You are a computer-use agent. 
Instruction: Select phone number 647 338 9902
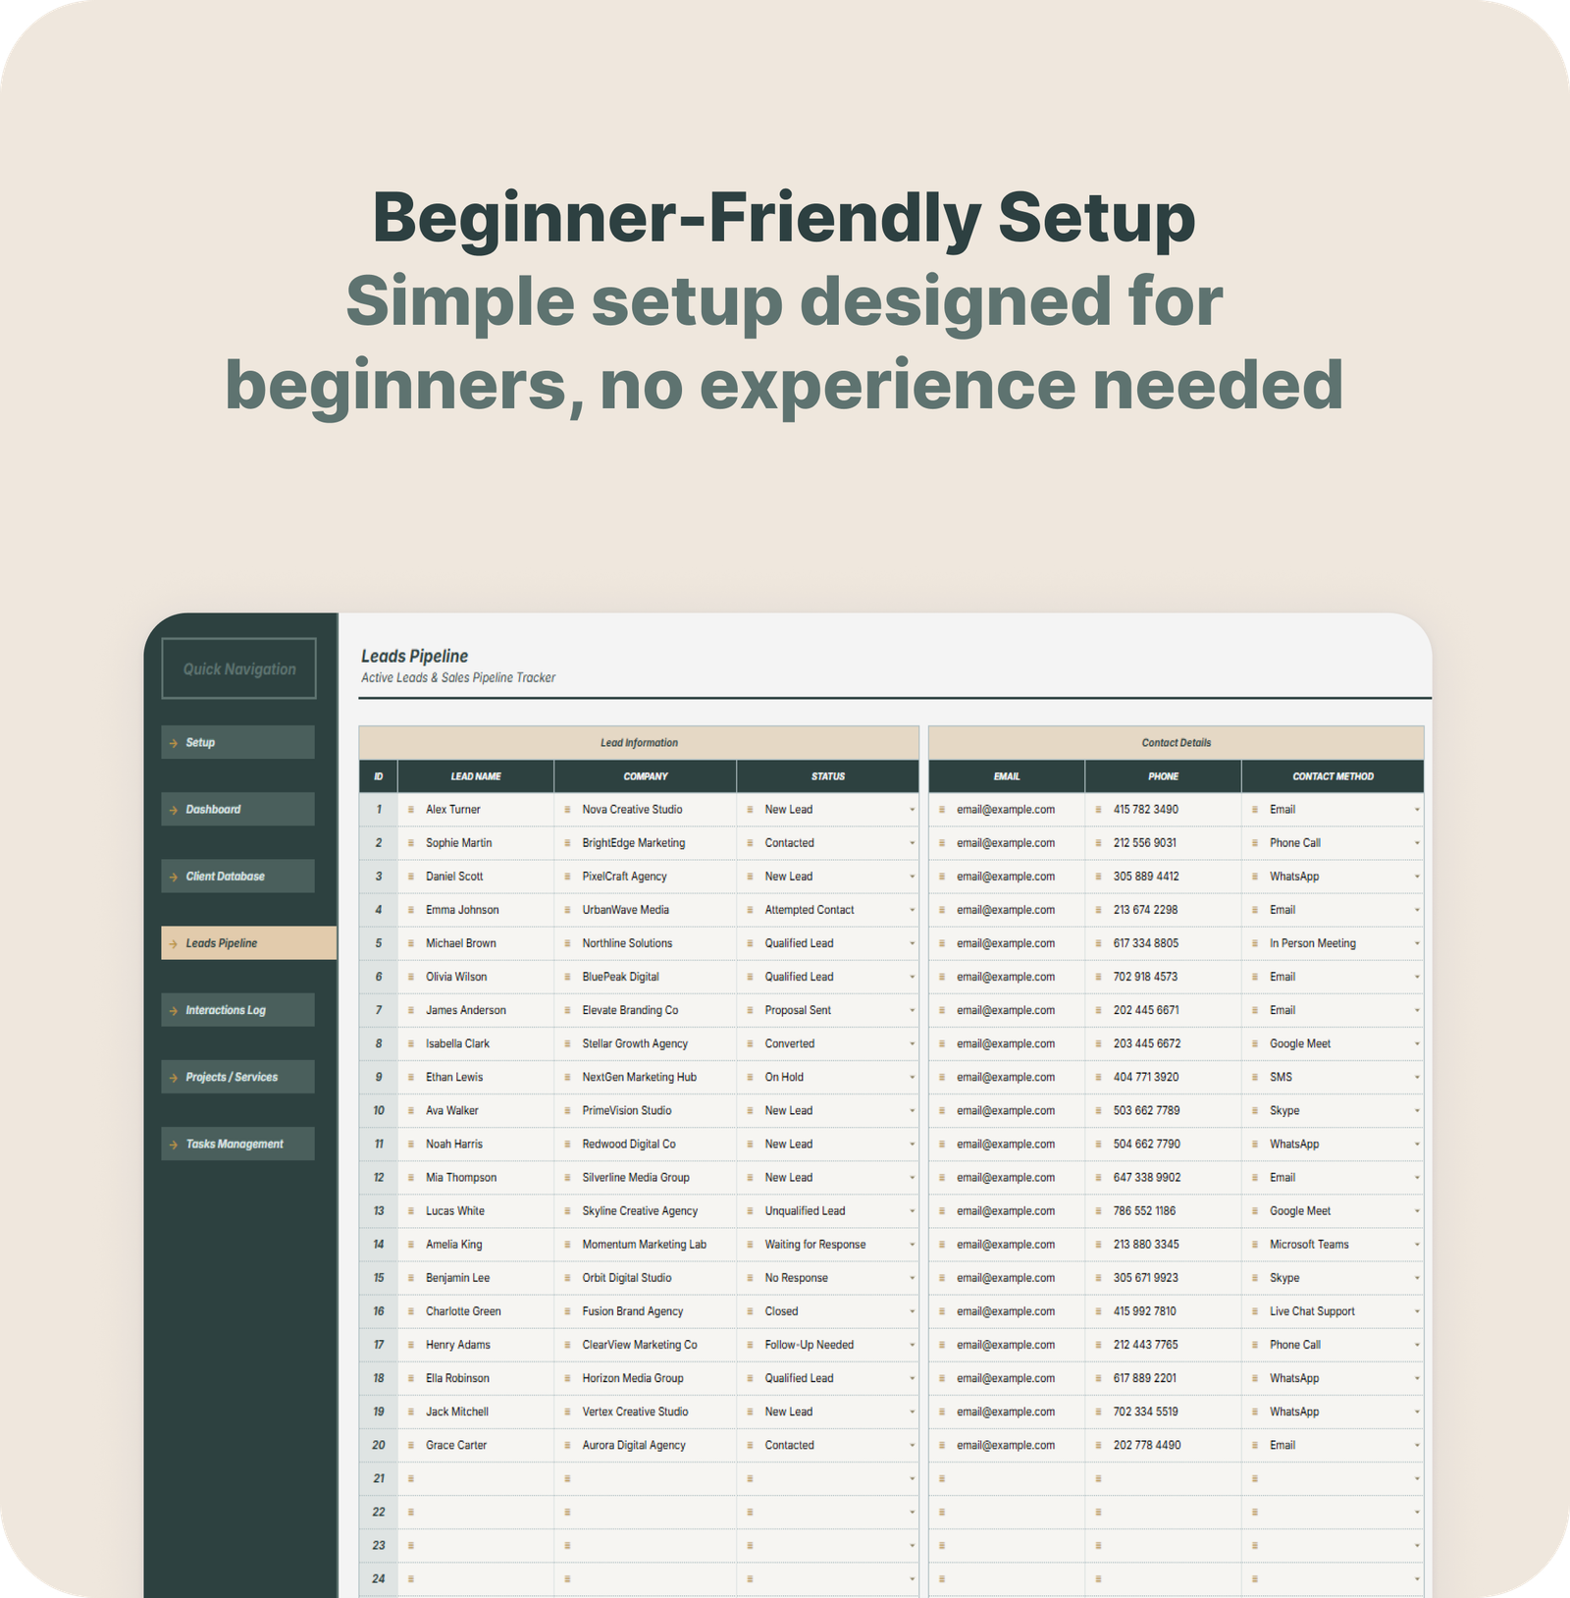tap(1164, 1177)
